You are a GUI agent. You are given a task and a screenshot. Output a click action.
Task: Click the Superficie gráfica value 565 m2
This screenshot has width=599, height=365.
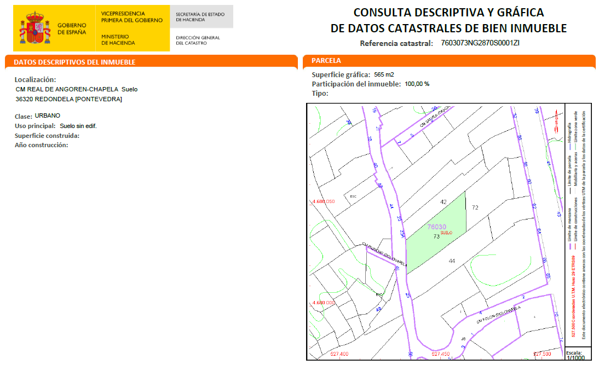384,74
